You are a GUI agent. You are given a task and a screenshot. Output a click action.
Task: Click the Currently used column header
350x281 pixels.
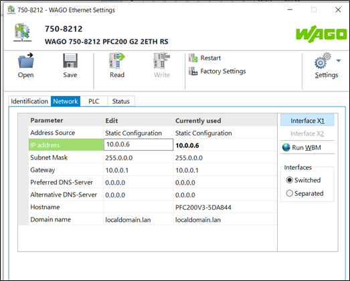pyautogui.click(x=198, y=121)
